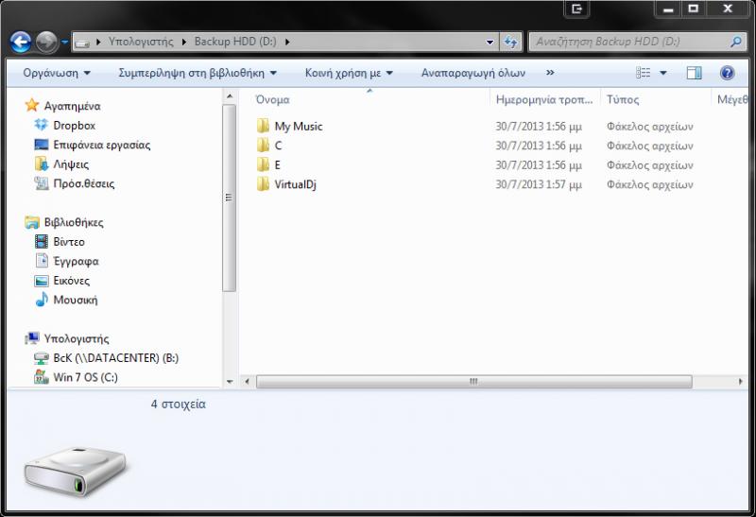Screen dimensions: 756x517
Task: Open the Κοινή χρήση με menu
Action: [349, 73]
